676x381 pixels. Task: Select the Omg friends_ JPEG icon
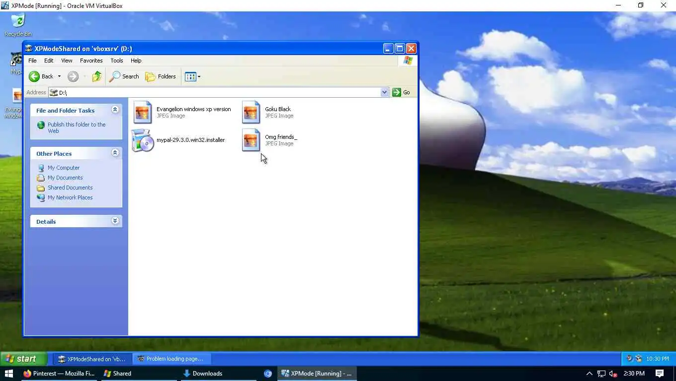[251, 140]
